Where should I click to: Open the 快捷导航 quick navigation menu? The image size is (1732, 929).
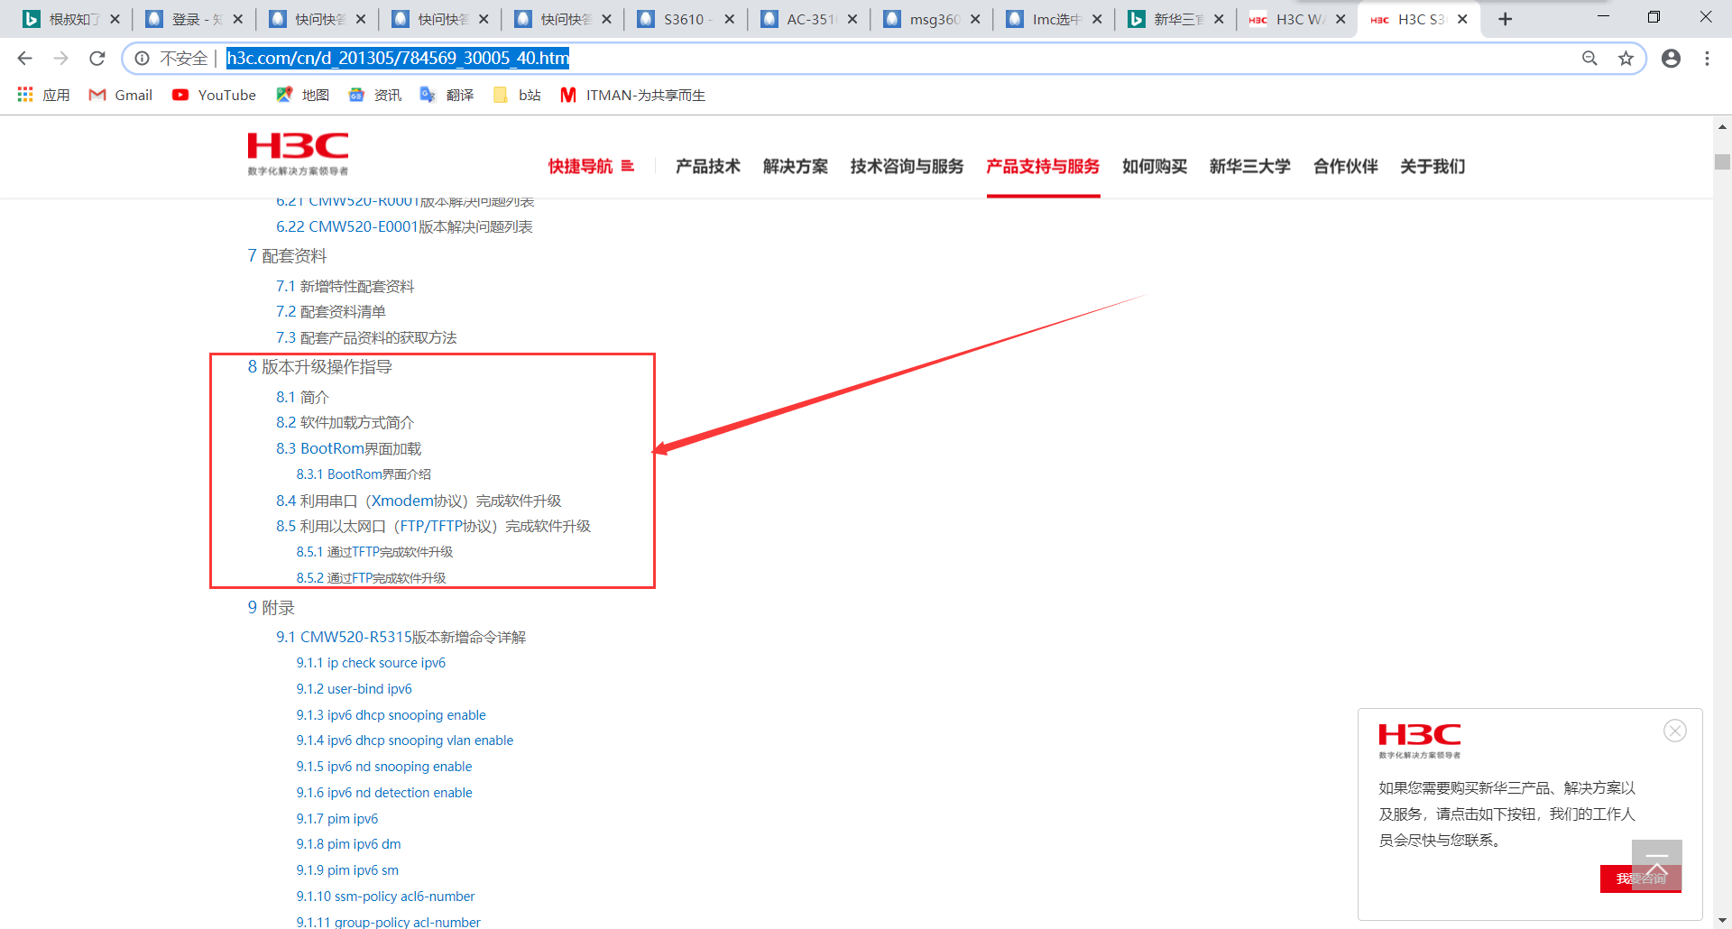pyautogui.click(x=591, y=166)
